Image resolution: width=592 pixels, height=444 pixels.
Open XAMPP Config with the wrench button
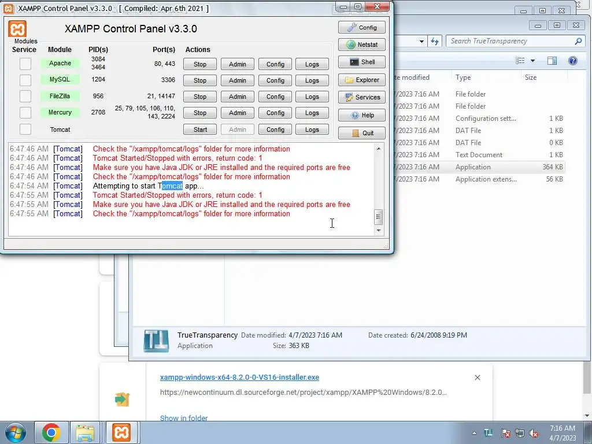[362, 27]
